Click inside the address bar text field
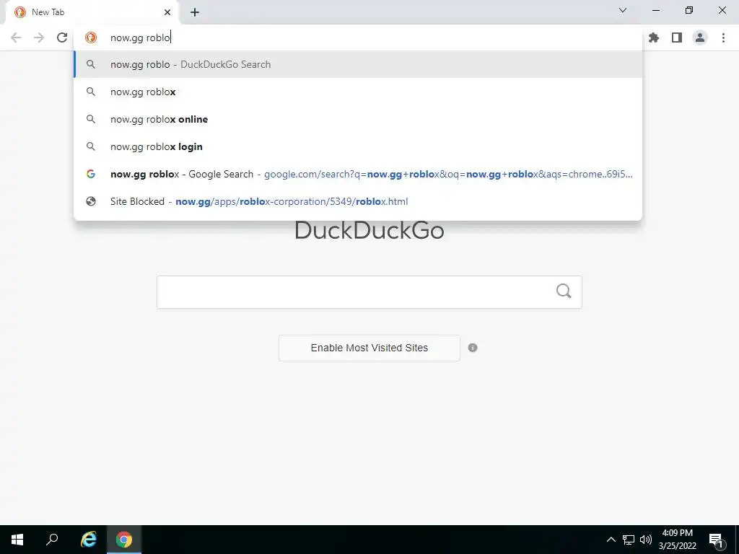The width and height of the screenshot is (739, 554). pos(358,38)
